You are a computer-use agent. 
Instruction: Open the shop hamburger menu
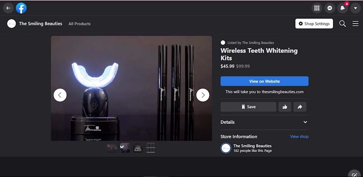(355, 24)
